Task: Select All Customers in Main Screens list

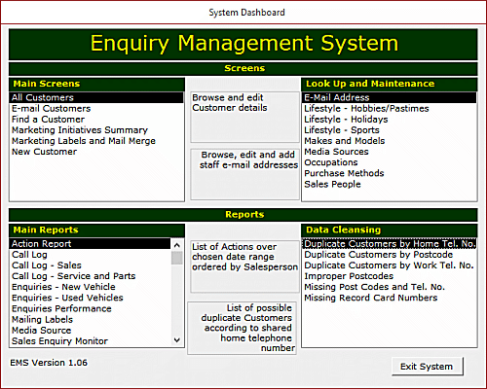Action: coord(96,97)
